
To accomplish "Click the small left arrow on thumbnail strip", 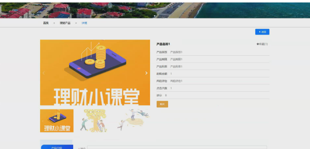I will coord(43,121).
